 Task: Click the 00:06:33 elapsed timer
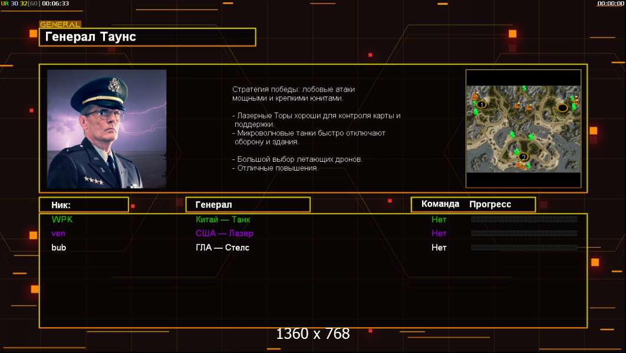pos(55,4)
